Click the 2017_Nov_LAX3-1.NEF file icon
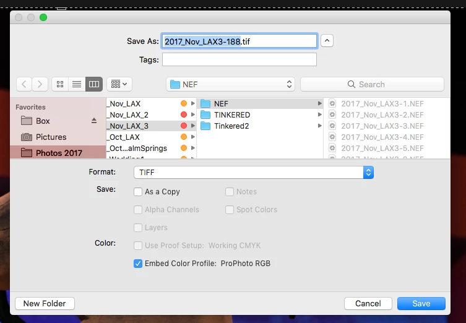Image resolution: width=466 pixels, height=323 pixels. pyautogui.click(x=332, y=103)
